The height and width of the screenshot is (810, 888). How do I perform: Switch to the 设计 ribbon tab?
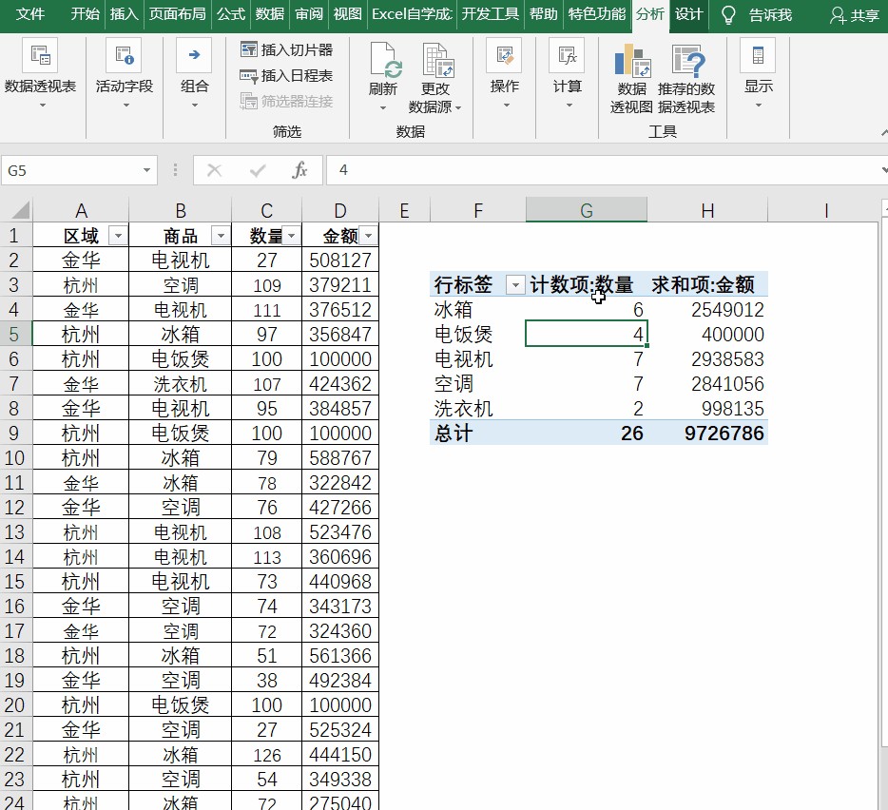coord(688,14)
